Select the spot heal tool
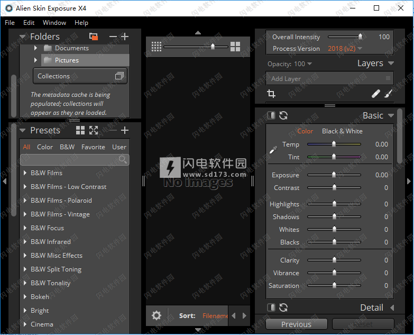The image size is (414, 335). click(x=376, y=94)
